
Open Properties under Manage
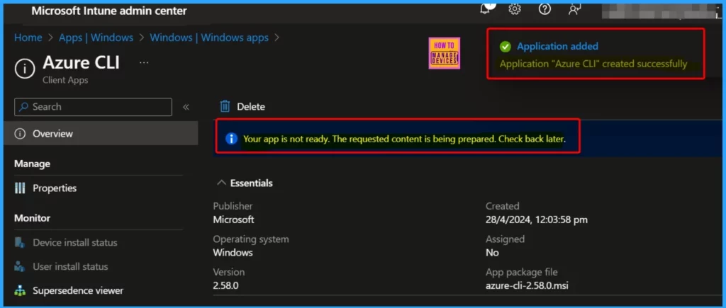pyautogui.click(x=55, y=188)
